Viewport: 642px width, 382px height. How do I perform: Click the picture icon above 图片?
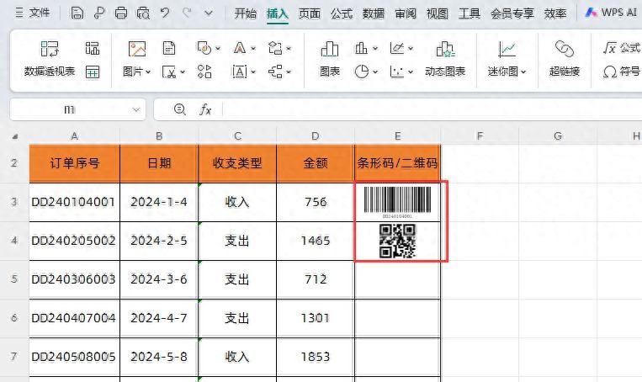pos(137,48)
